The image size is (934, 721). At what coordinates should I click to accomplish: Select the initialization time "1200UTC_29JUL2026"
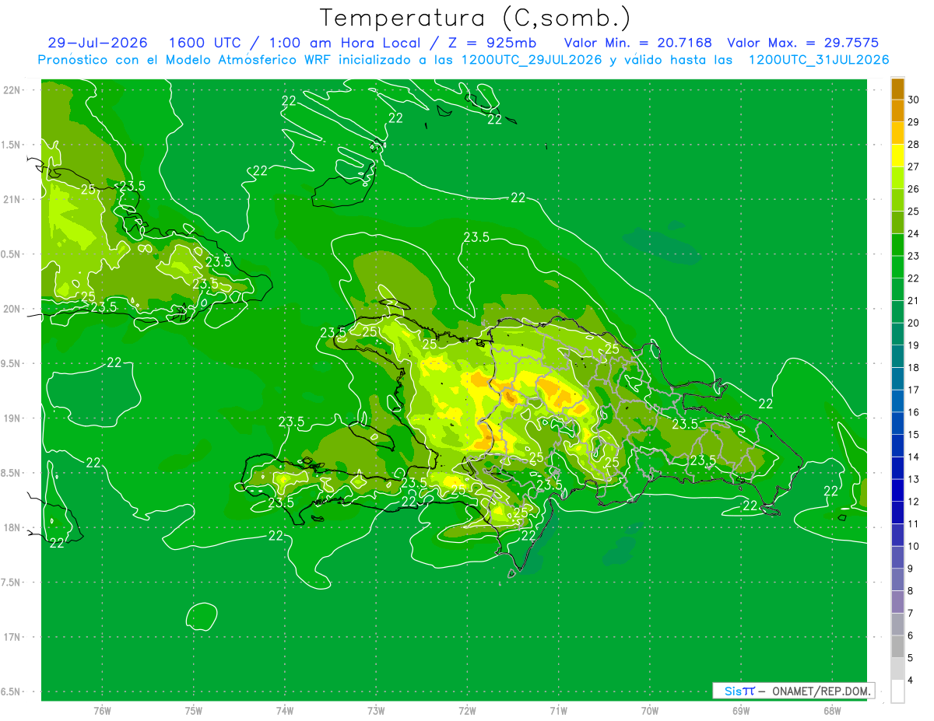[531, 60]
